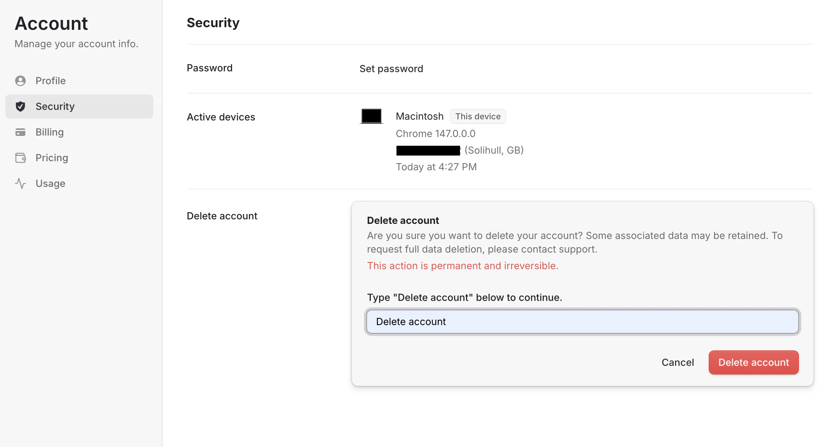Viewport: 830px width, 447px height.
Task: Select Security in the sidebar
Action: click(55, 106)
